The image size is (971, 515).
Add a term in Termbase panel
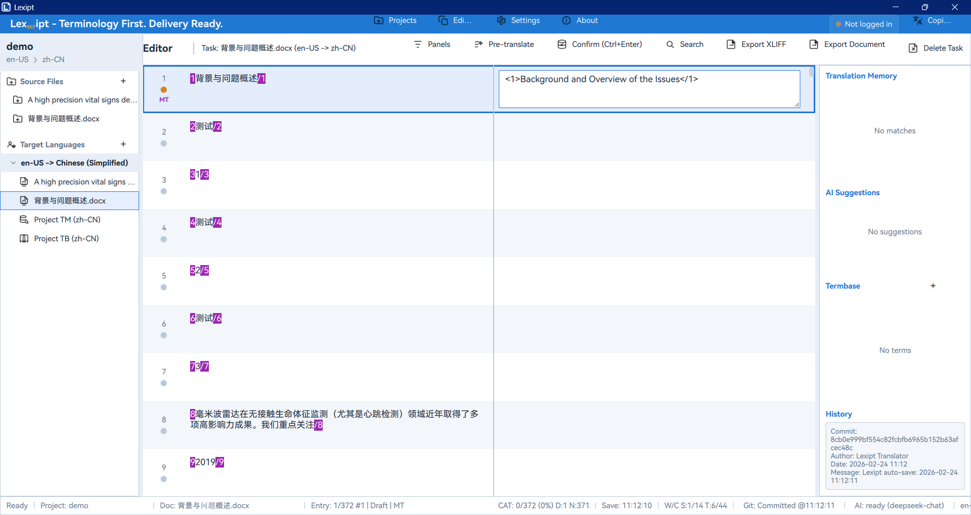933,286
